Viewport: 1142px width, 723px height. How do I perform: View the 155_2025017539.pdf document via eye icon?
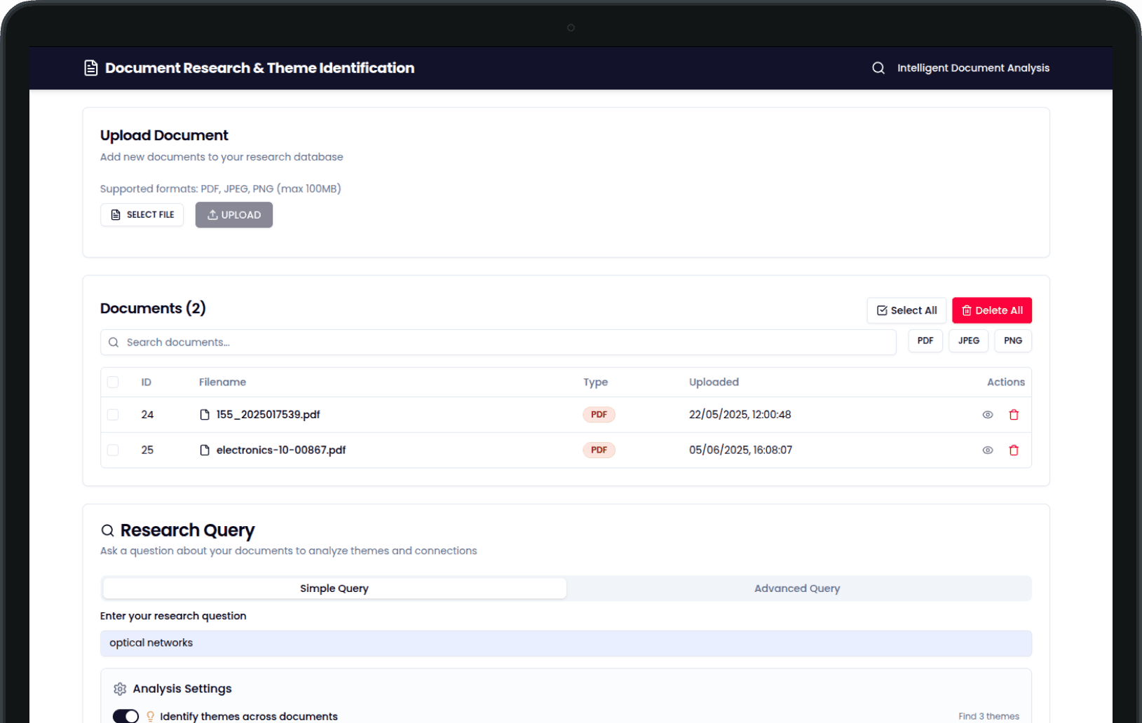(x=987, y=415)
